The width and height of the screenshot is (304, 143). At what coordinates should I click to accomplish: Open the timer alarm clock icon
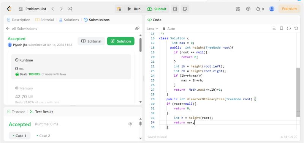[x=175, y=9]
